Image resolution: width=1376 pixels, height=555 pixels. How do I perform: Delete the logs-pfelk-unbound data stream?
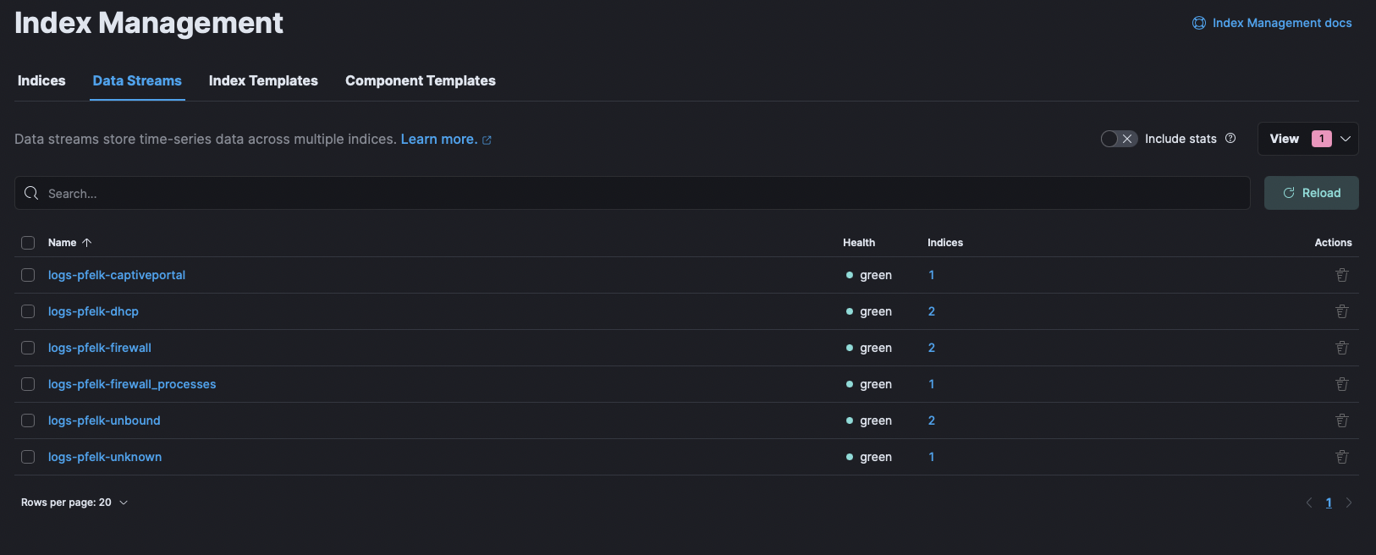tap(1341, 420)
